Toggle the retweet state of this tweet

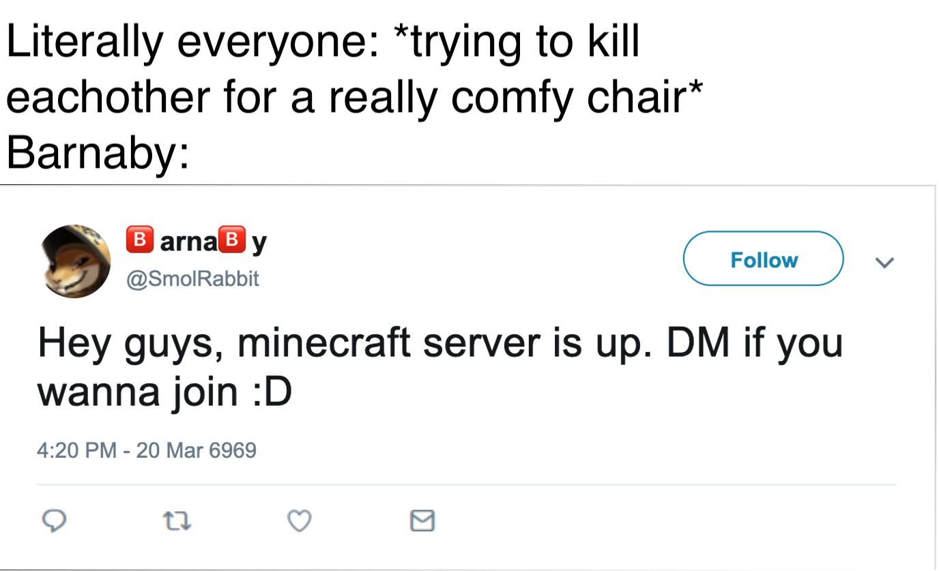[177, 521]
